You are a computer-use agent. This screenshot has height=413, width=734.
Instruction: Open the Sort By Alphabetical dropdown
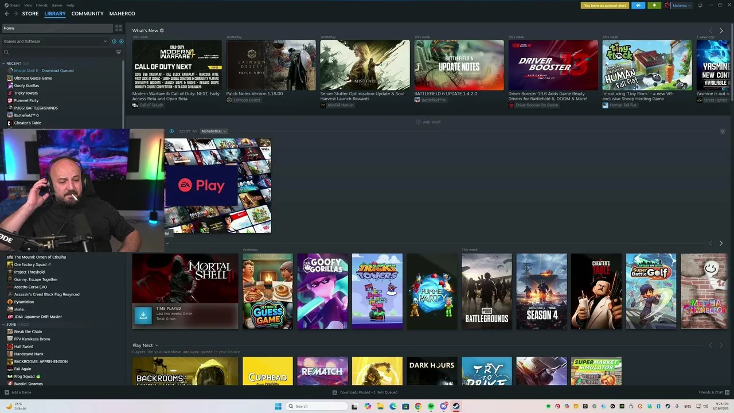(214, 131)
